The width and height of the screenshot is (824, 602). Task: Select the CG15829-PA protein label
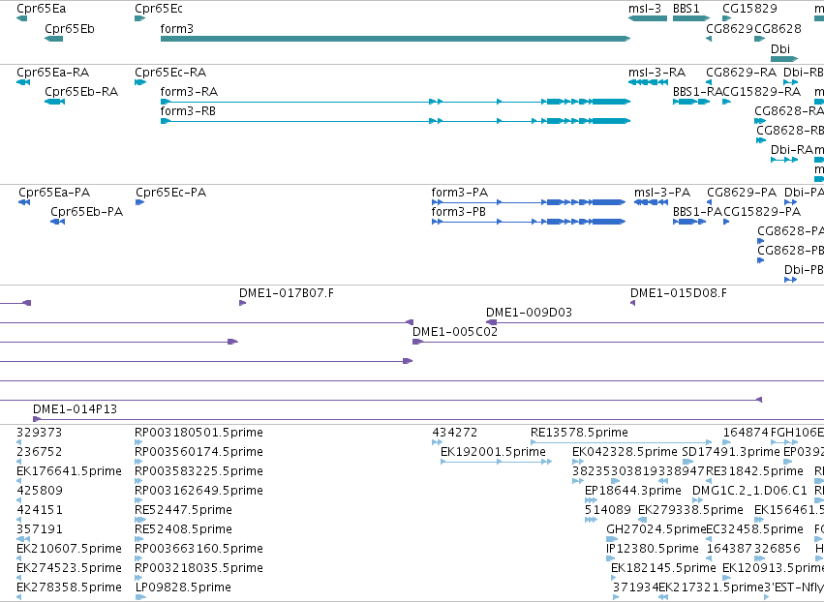(x=762, y=212)
